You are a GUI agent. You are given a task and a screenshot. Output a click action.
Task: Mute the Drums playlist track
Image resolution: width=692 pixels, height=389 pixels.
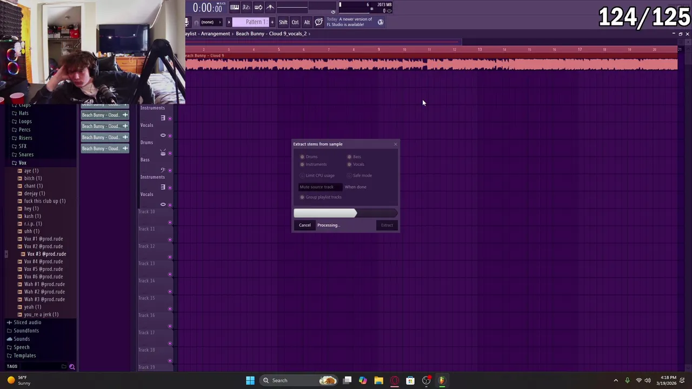click(x=170, y=153)
